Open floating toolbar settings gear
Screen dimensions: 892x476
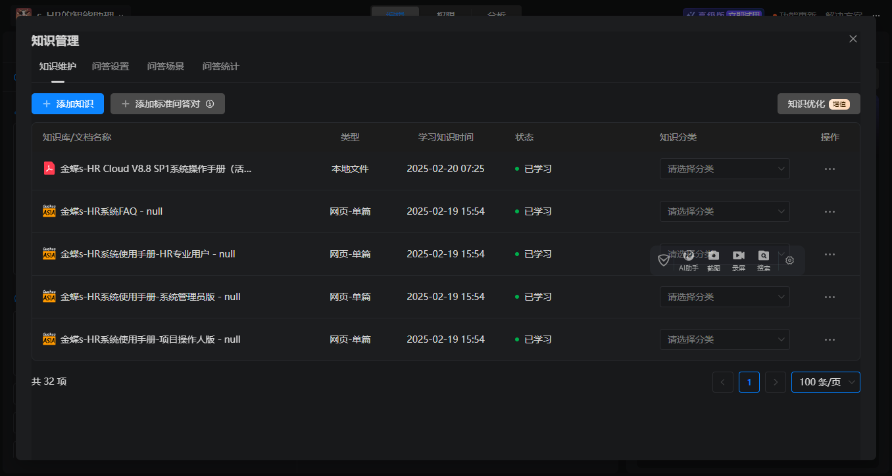(790, 261)
